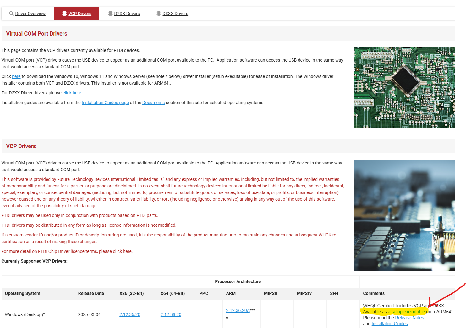
Task: Click the chip icon beside D3XX Drivers
Action: (x=159, y=14)
